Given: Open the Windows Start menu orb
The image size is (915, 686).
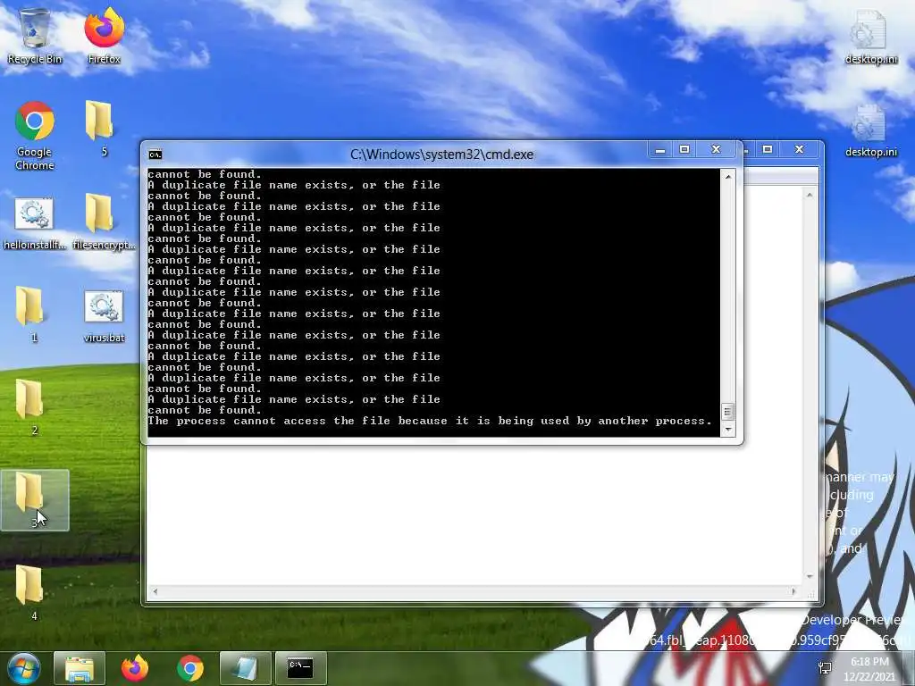Looking at the screenshot, I should [24, 668].
